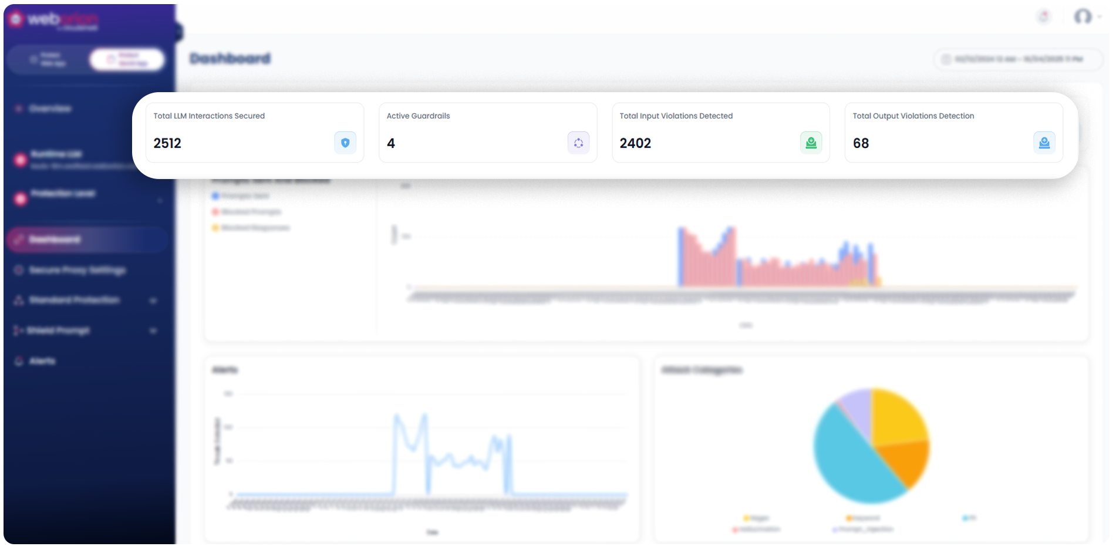Expand the Protection Level chevron
1116x553 pixels.
coord(160,201)
